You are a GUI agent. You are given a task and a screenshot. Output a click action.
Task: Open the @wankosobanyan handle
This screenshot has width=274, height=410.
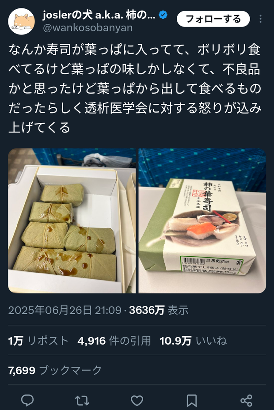[88, 28]
